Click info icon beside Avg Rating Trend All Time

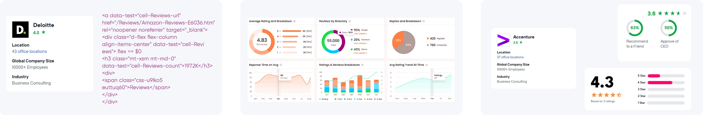click(x=426, y=65)
